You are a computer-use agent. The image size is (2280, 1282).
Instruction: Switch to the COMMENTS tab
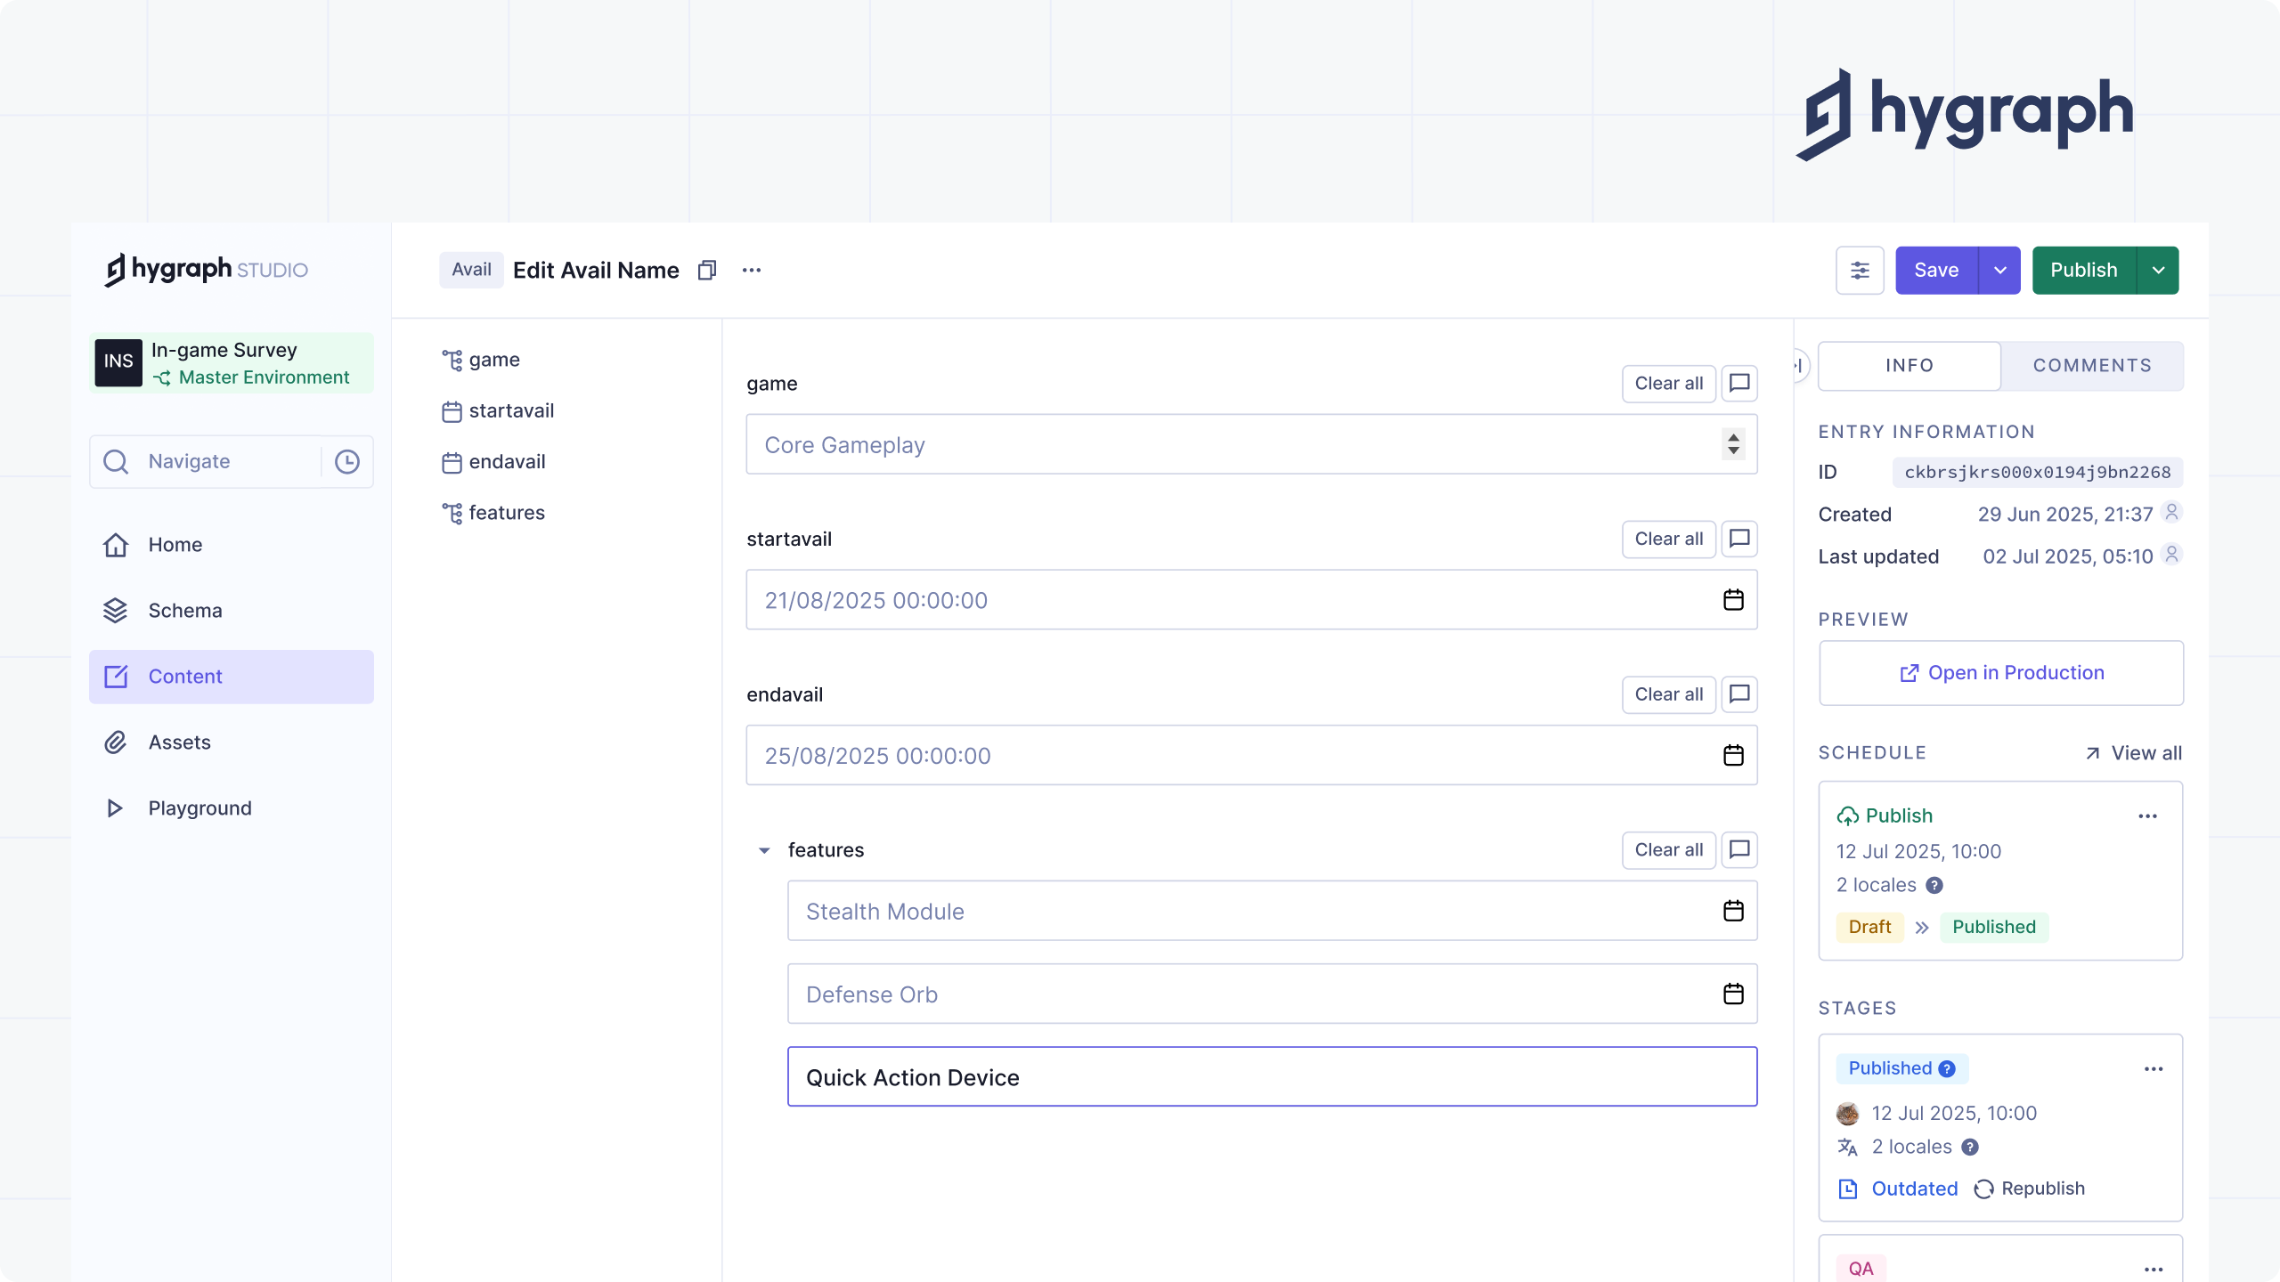(2091, 365)
